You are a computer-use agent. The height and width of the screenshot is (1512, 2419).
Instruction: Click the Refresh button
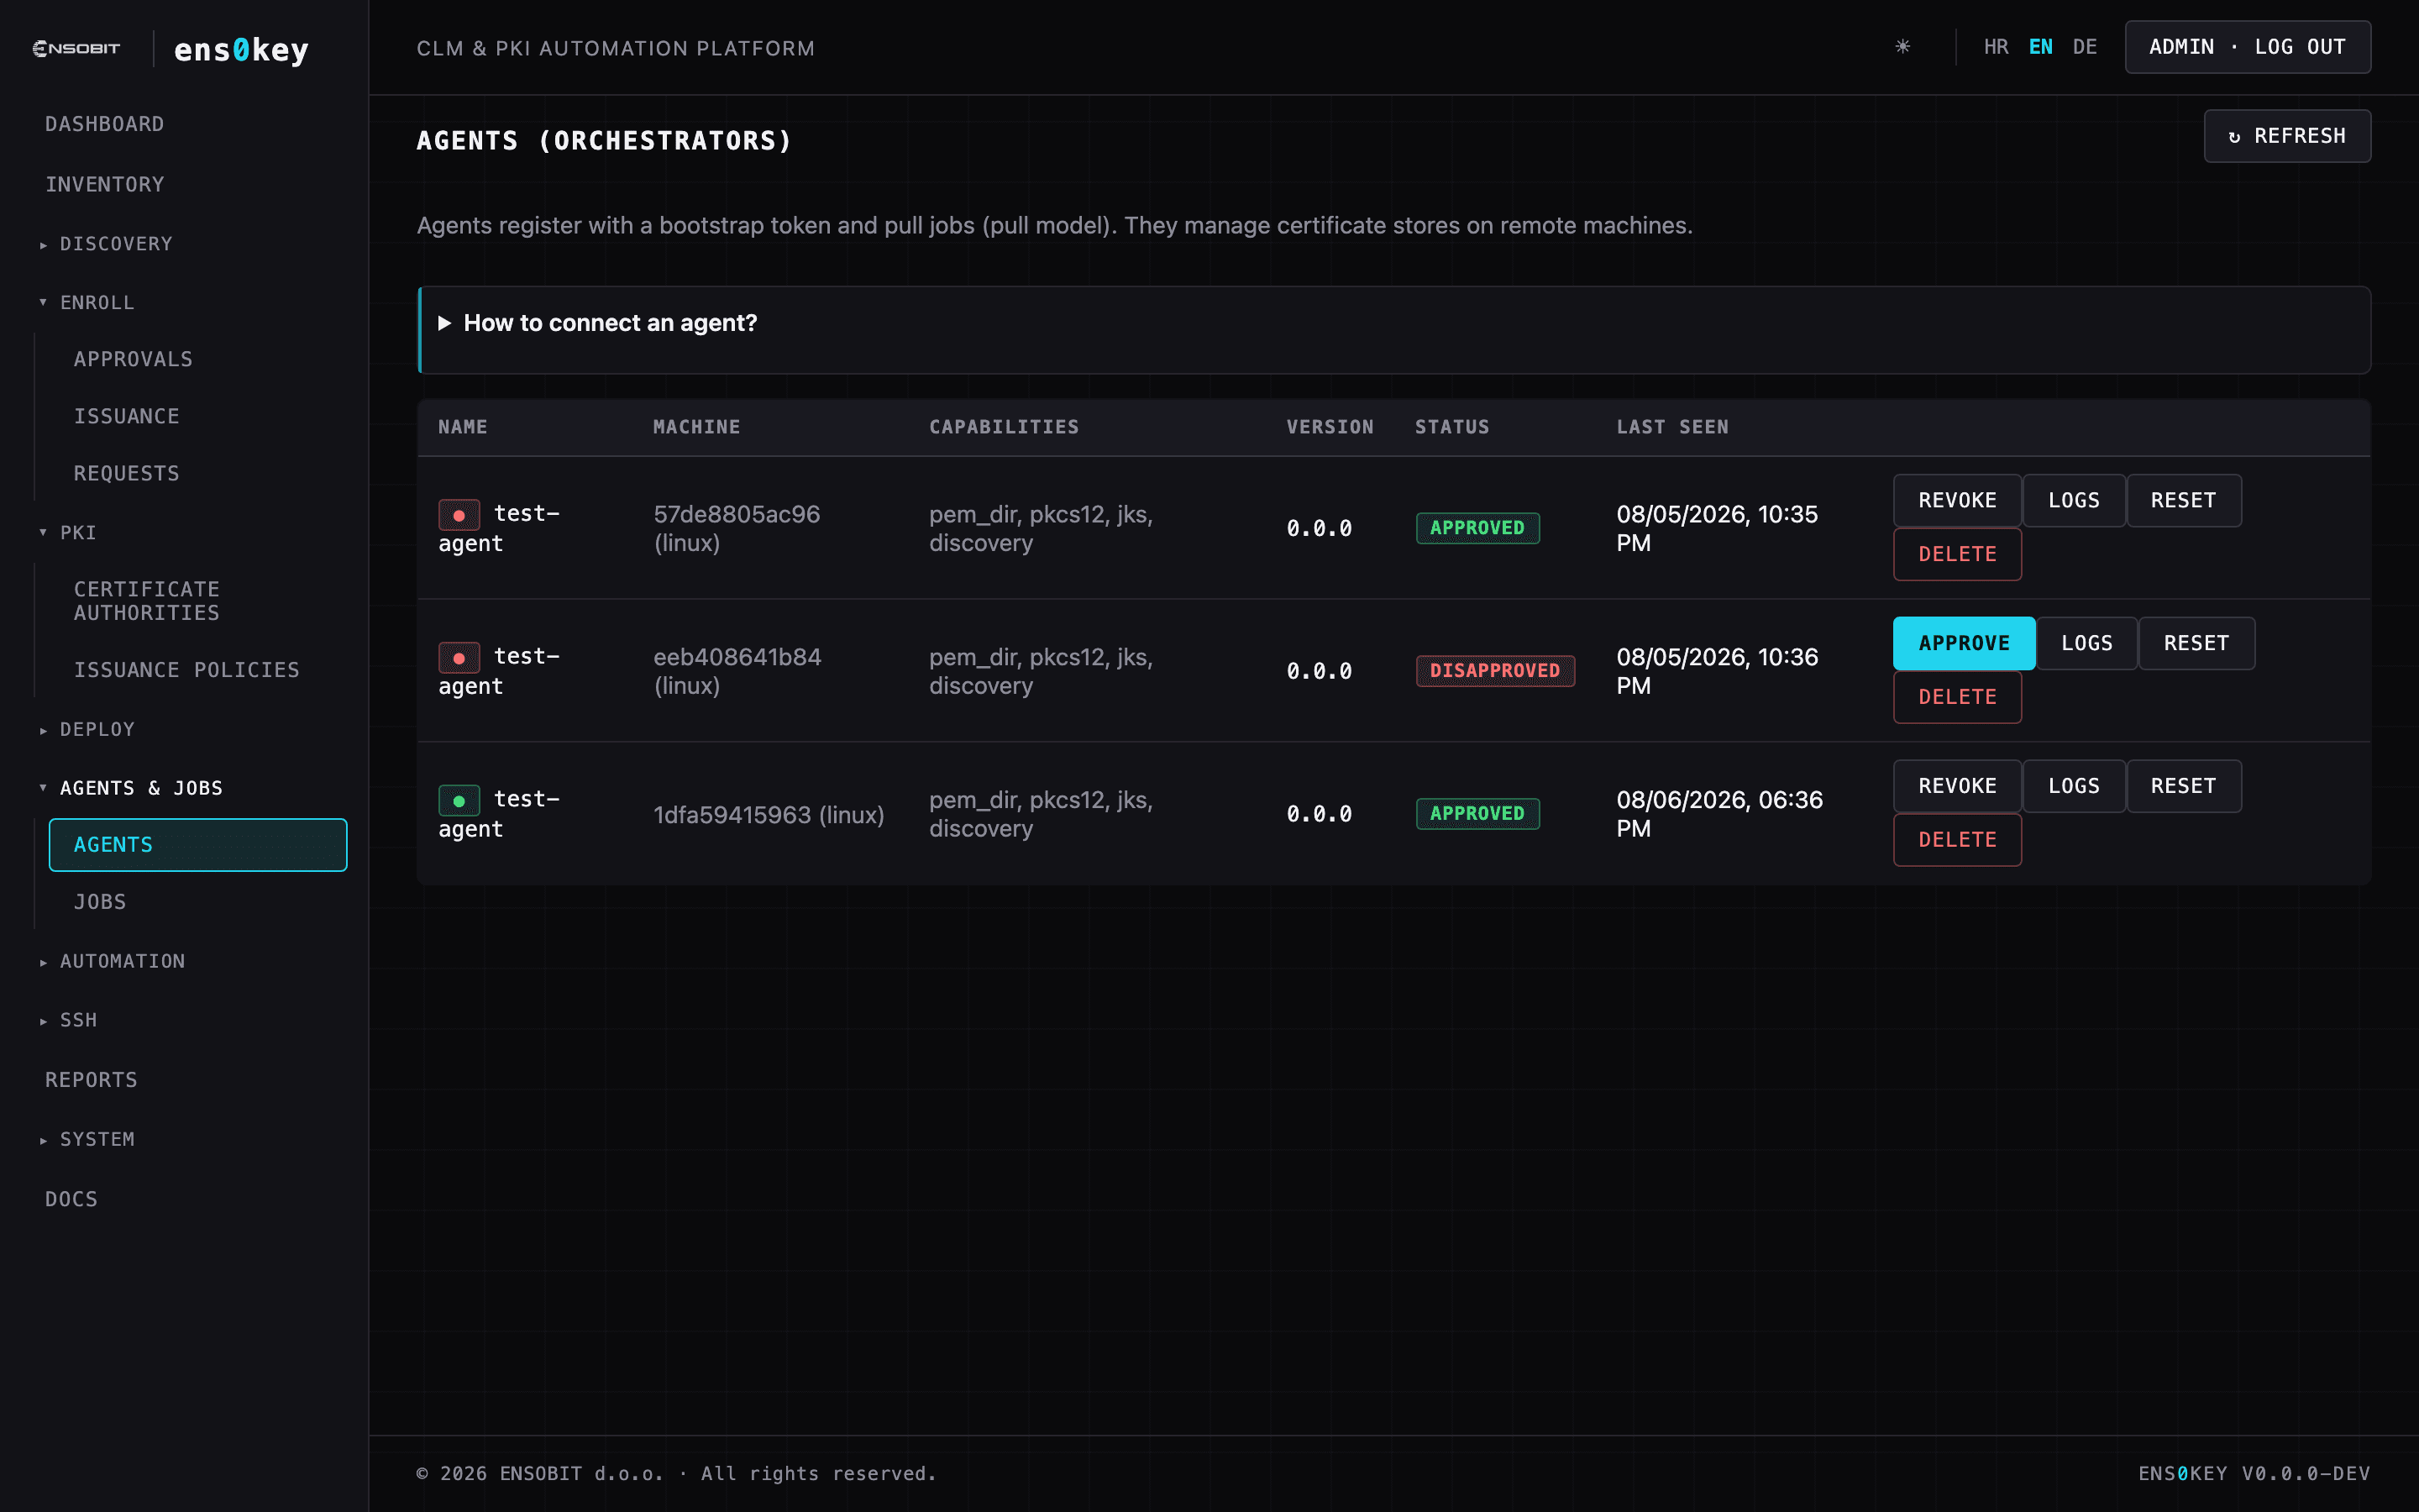(2287, 136)
